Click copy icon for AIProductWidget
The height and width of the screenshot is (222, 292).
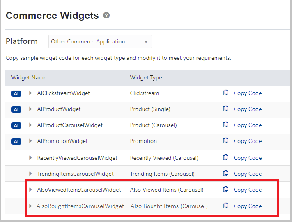point(225,109)
